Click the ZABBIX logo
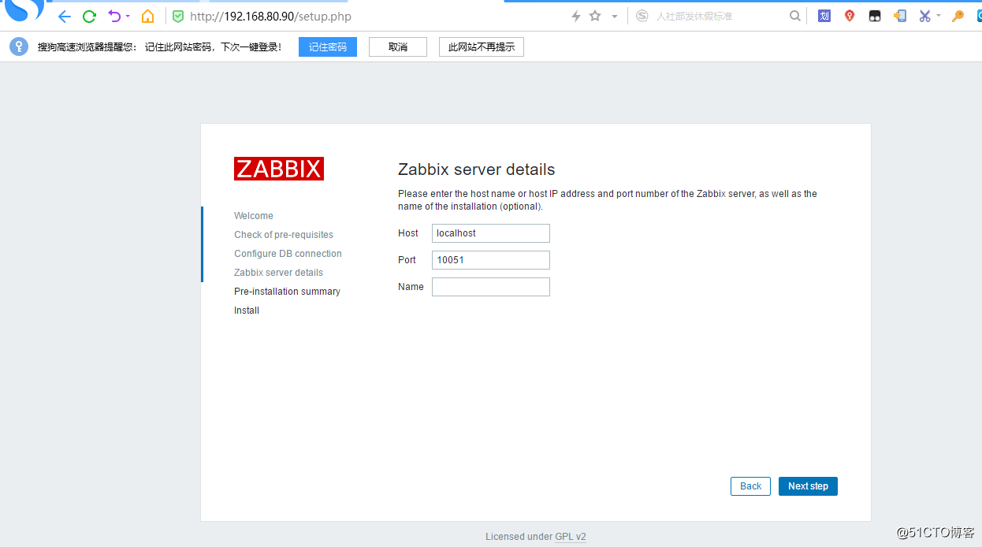Screen dimensions: 982x547 [279, 169]
